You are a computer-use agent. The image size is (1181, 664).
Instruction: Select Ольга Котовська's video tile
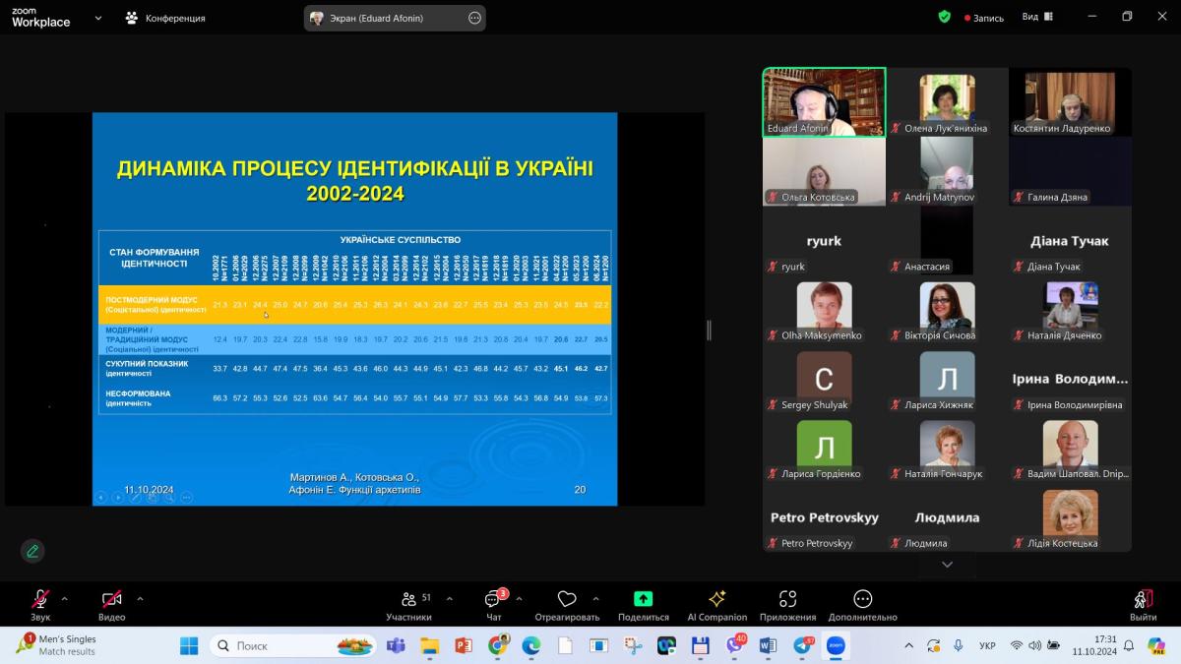point(824,171)
